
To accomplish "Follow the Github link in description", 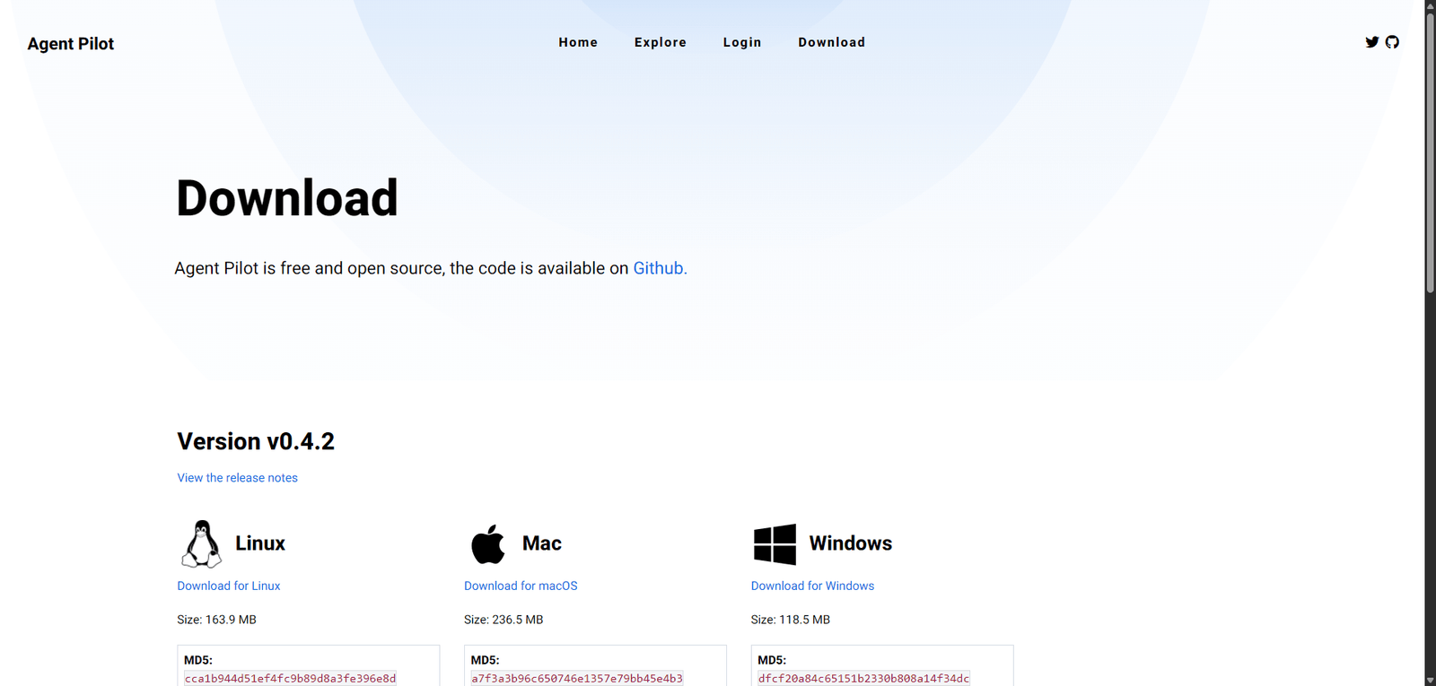I will tap(660, 268).
